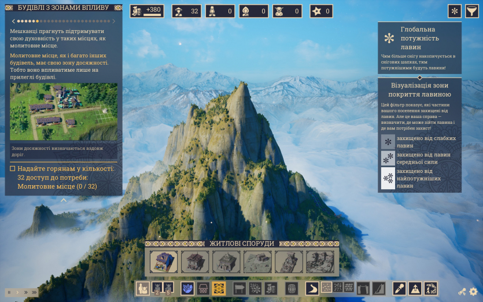
Task: Click the signpost category icon
Action: 239,288
